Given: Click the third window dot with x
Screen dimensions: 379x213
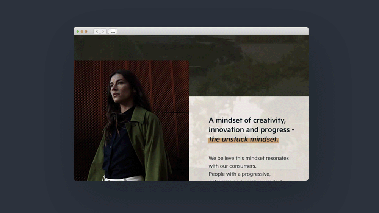Looking at the screenshot, I should pyautogui.click(x=86, y=31).
